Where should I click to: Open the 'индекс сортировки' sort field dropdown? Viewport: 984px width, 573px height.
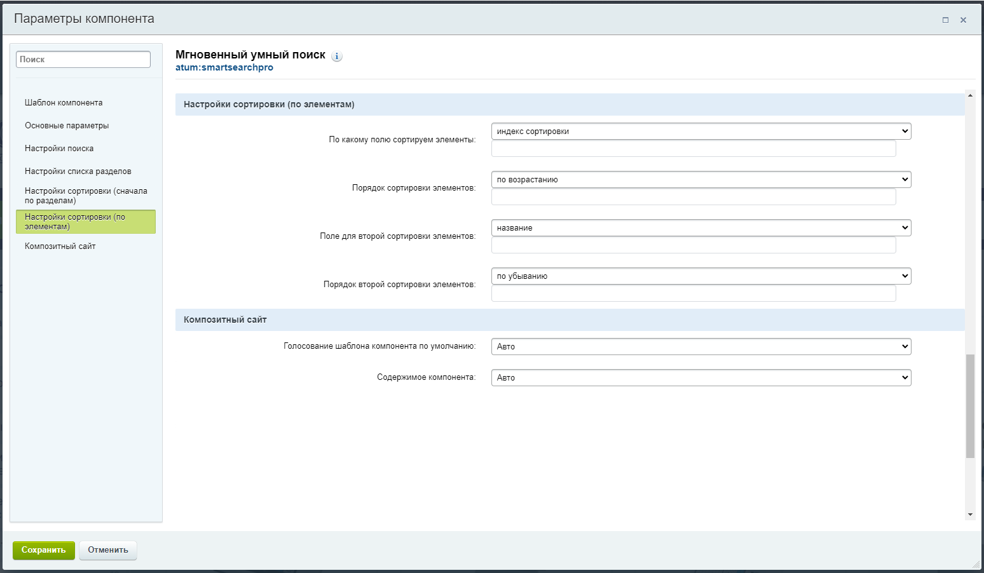coord(700,131)
